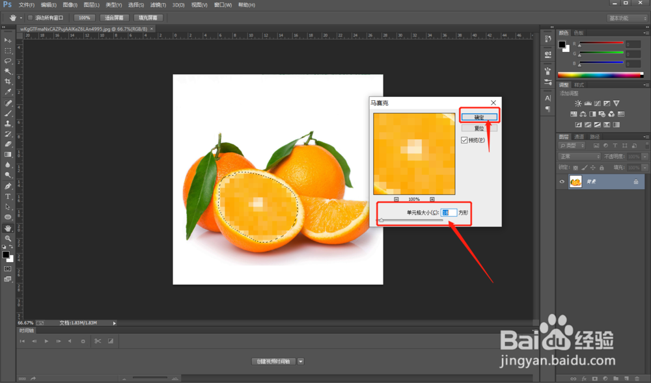Toggle scroll all windows checkbox
Screen dimensions: 651x383
(30, 18)
